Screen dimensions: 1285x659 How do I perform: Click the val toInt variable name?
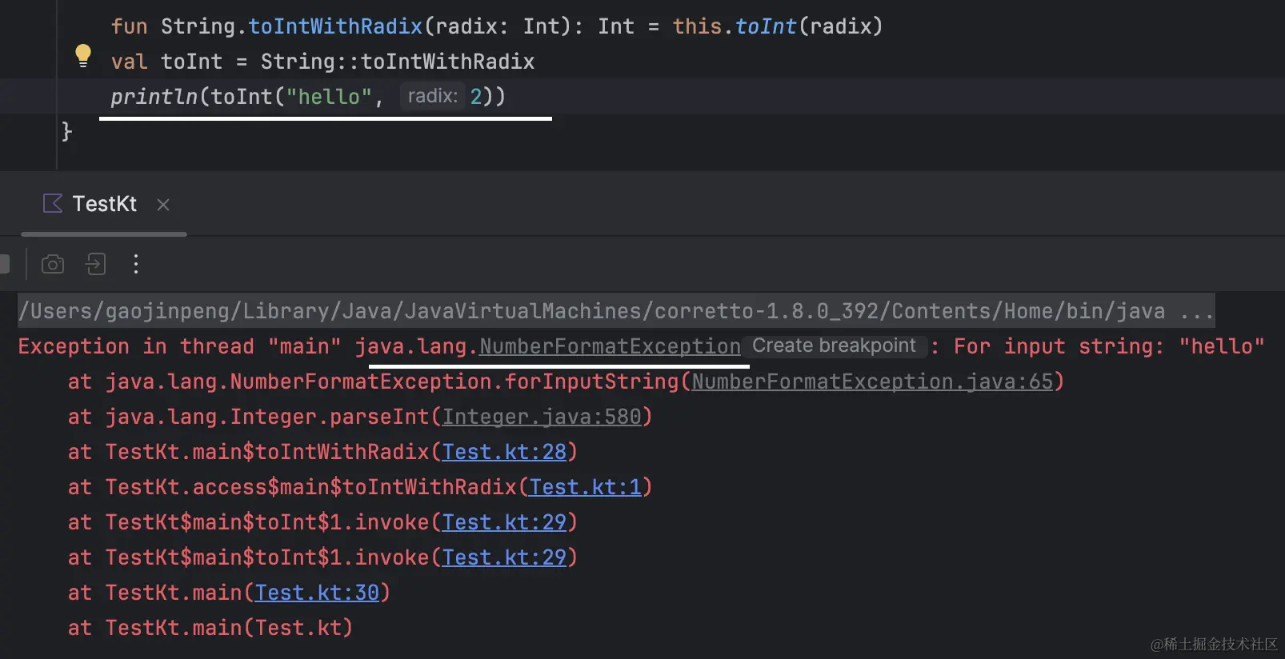click(x=191, y=62)
